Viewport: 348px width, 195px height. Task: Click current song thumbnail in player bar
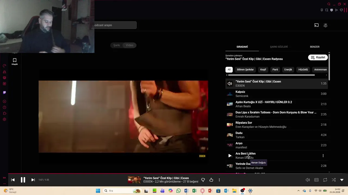(x=134, y=180)
